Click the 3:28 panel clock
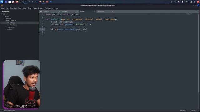200x112 pixels. click(186, 2)
